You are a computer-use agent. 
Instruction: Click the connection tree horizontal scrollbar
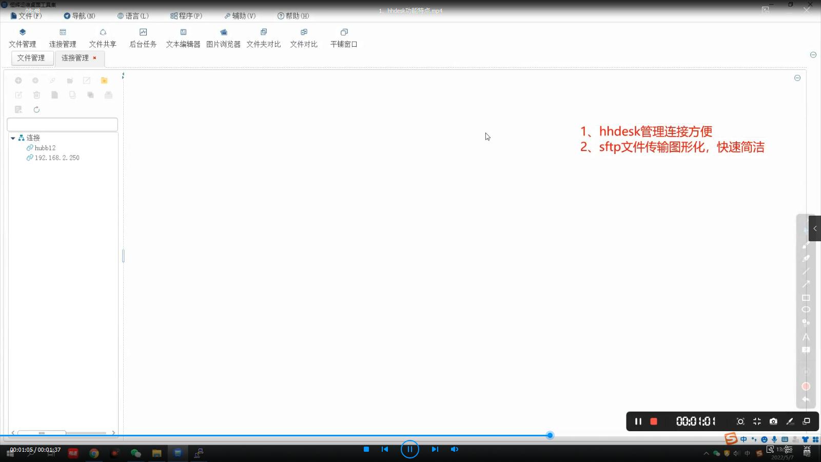click(42, 433)
